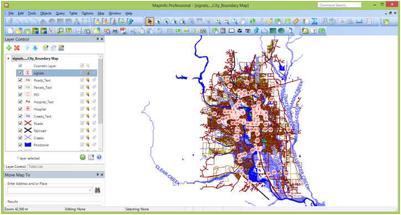
Task: Click the floodzone blue style swatch
Action: [28, 145]
